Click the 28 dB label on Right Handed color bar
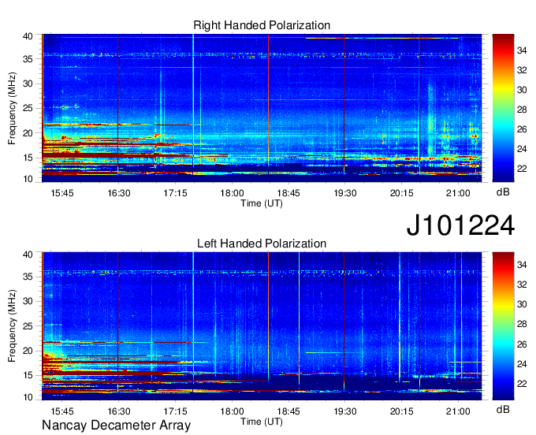The width and height of the screenshot is (536, 435). [522, 110]
